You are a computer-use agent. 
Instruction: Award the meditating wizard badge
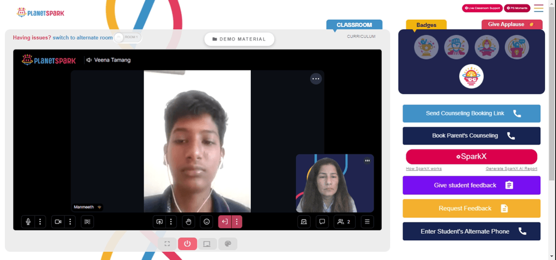click(x=487, y=47)
